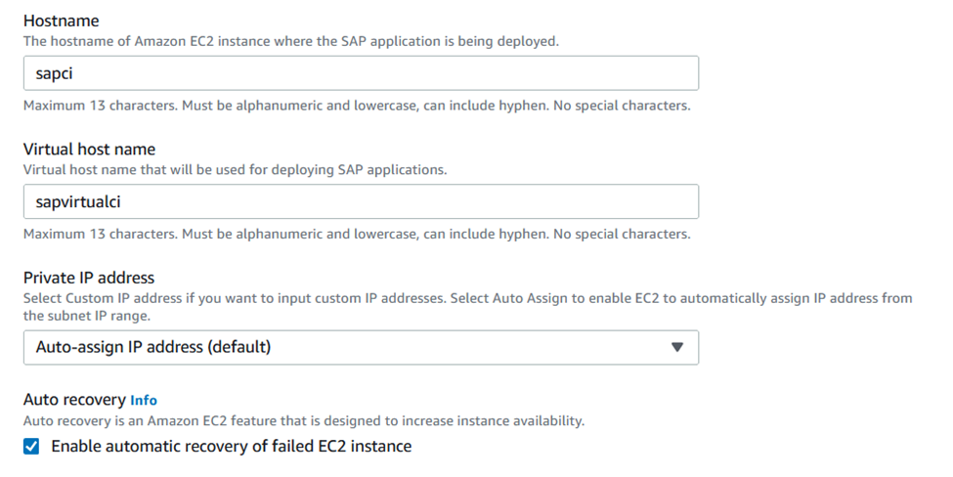Click the Private IP address label
This screenshot has height=477, width=953.
coord(89,278)
